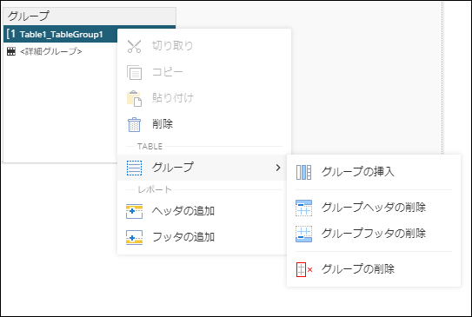472x317 pixels.
Task: Select グループヘッダの削除 in the submenu
Action: [374, 208]
